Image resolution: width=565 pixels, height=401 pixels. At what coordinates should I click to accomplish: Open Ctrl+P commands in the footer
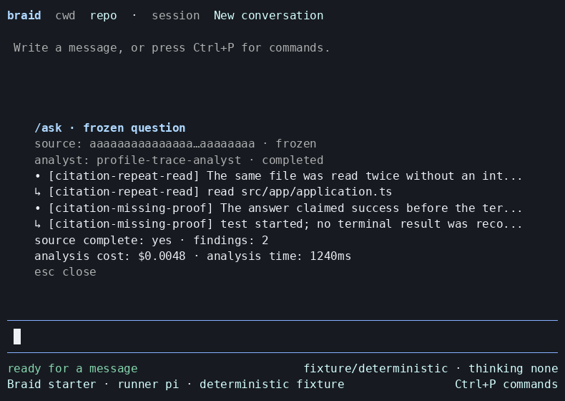pyautogui.click(x=506, y=385)
